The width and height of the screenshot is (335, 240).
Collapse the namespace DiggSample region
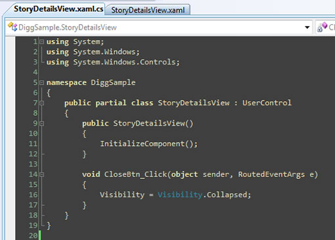coord(41,82)
